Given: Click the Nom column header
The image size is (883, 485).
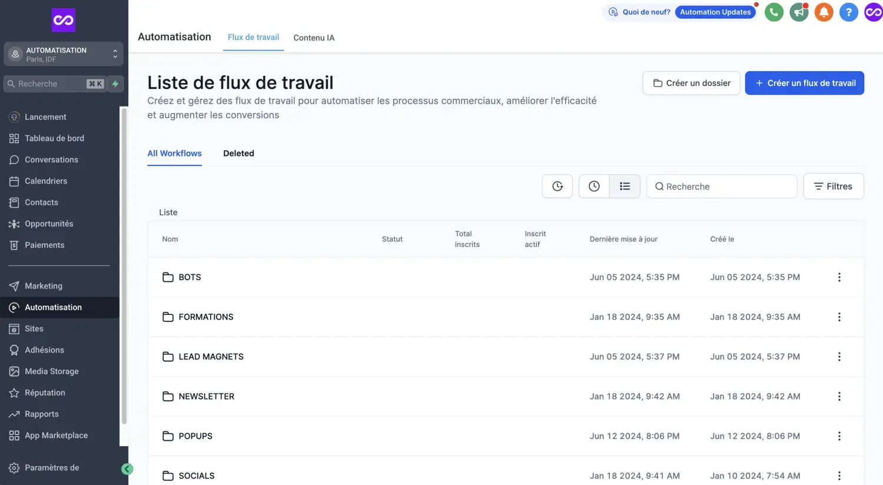Looking at the screenshot, I should (170, 239).
